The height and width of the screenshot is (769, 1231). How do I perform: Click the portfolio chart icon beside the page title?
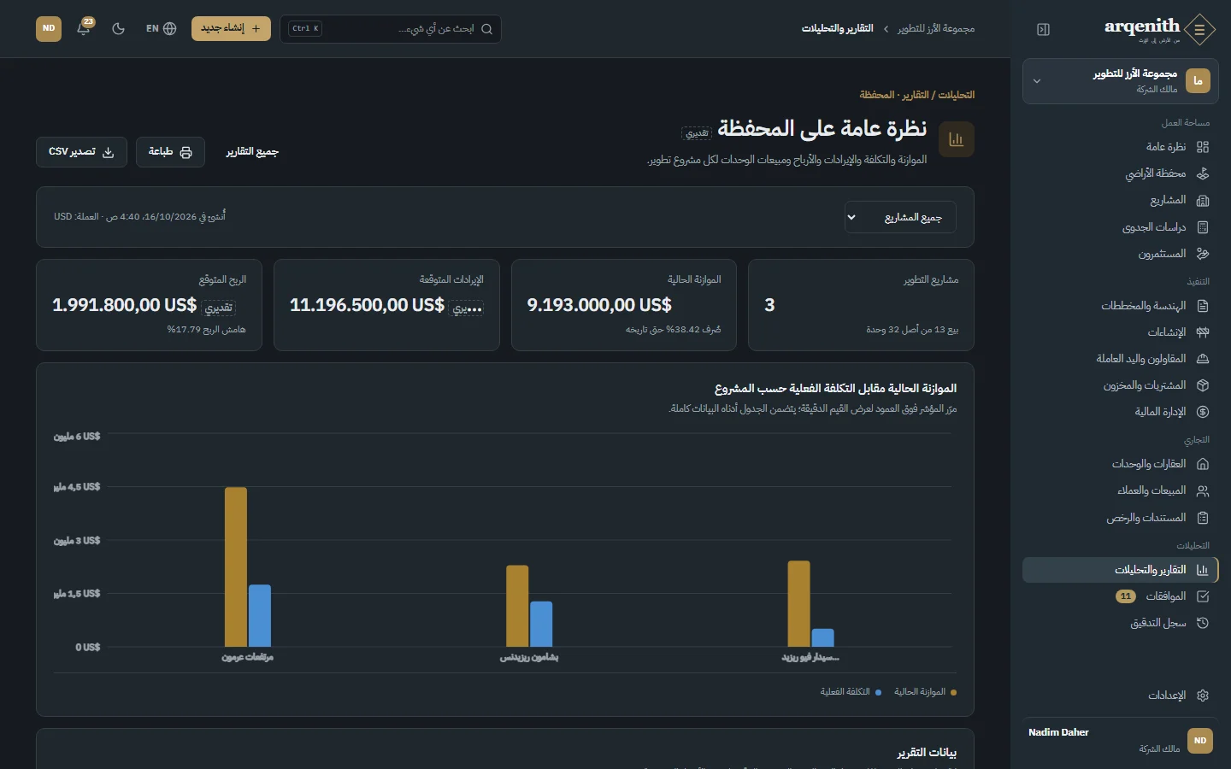957,139
